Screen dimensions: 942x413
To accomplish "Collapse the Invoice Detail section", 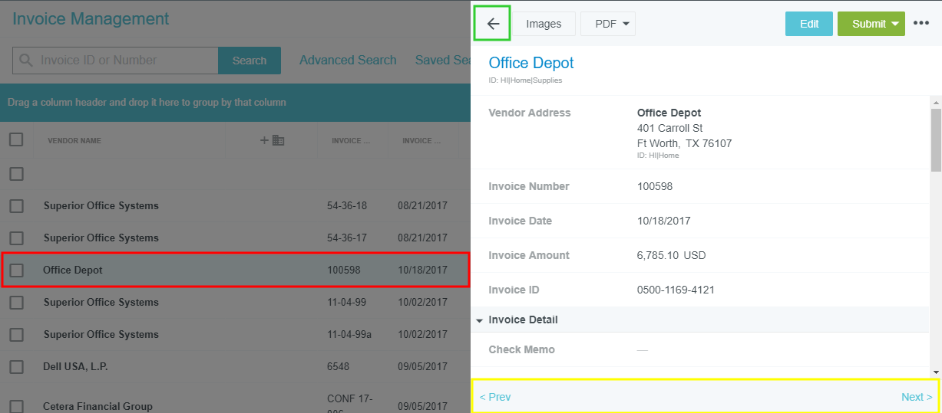I will (x=480, y=320).
